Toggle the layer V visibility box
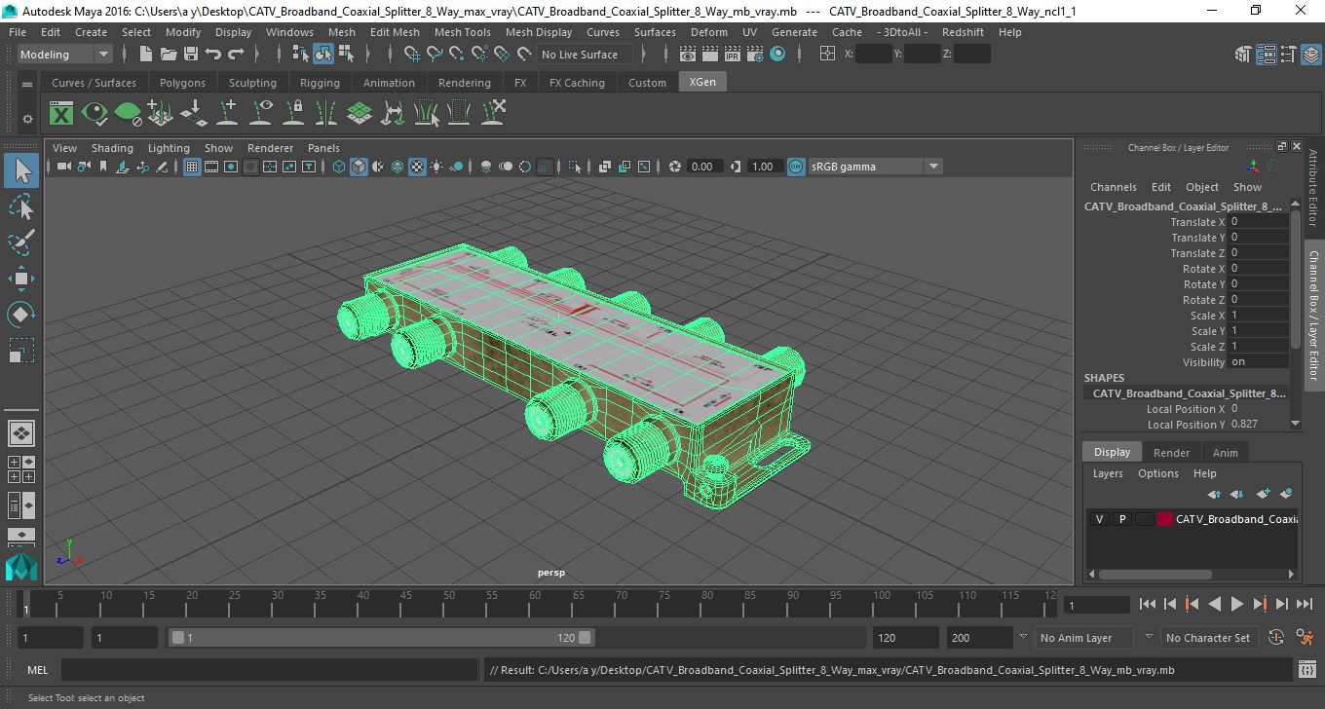The height and width of the screenshot is (709, 1325). click(x=1099, y=519)
